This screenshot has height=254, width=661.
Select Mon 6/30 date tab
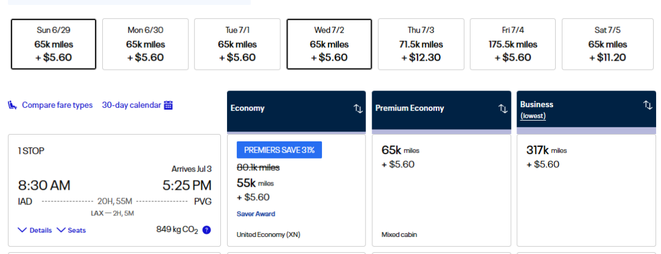[x=145, y=44]
